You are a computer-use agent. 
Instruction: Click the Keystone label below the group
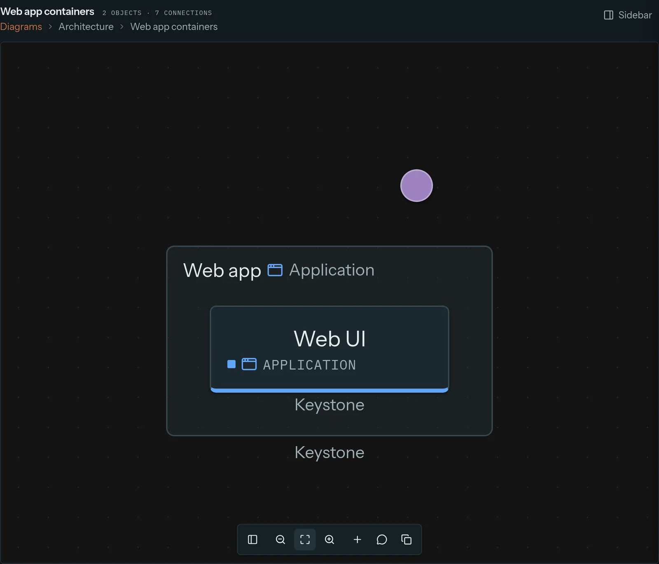(x=329, y=453)
